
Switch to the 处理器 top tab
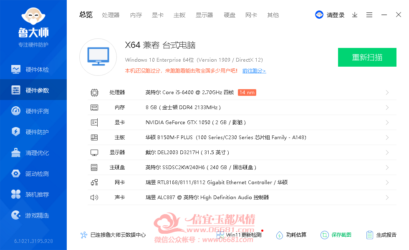tap(111, 15)
